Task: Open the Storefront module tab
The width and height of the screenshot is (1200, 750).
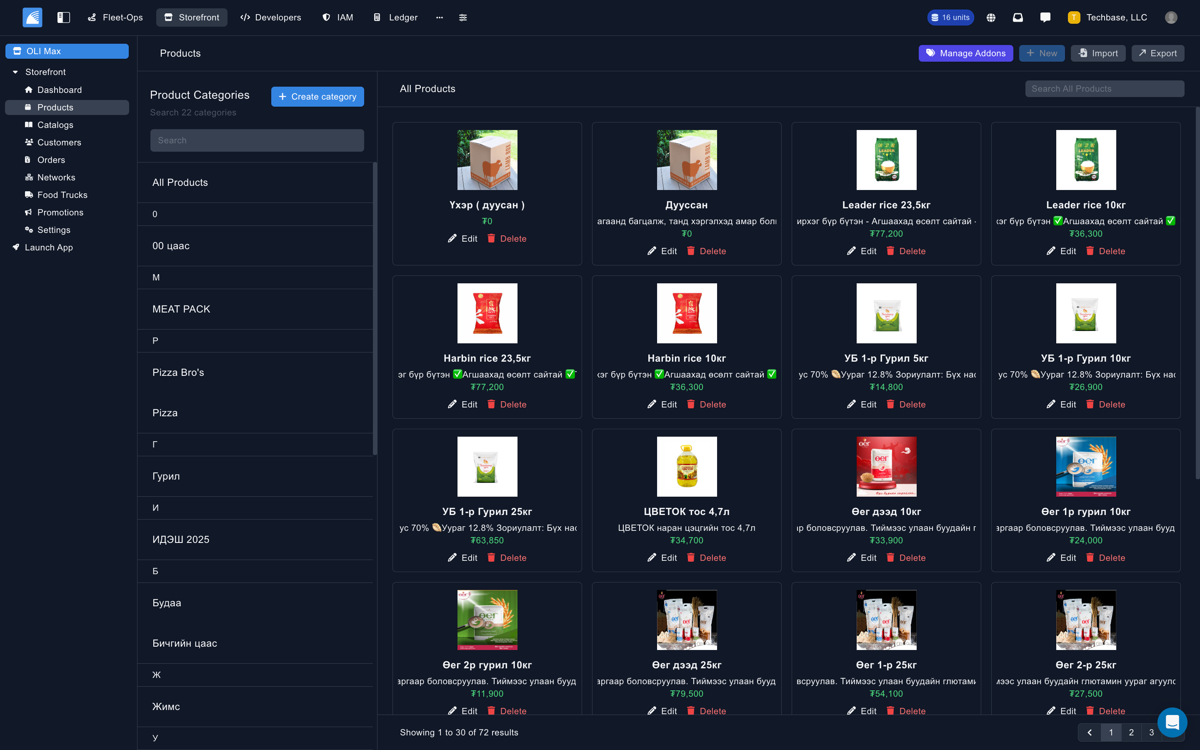Action: coord(192,17)
